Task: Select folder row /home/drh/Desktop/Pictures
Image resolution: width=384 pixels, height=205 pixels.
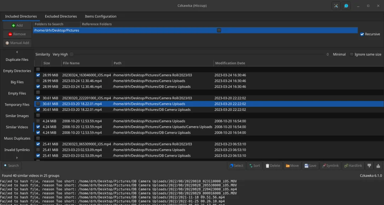Action: point(196,30)
